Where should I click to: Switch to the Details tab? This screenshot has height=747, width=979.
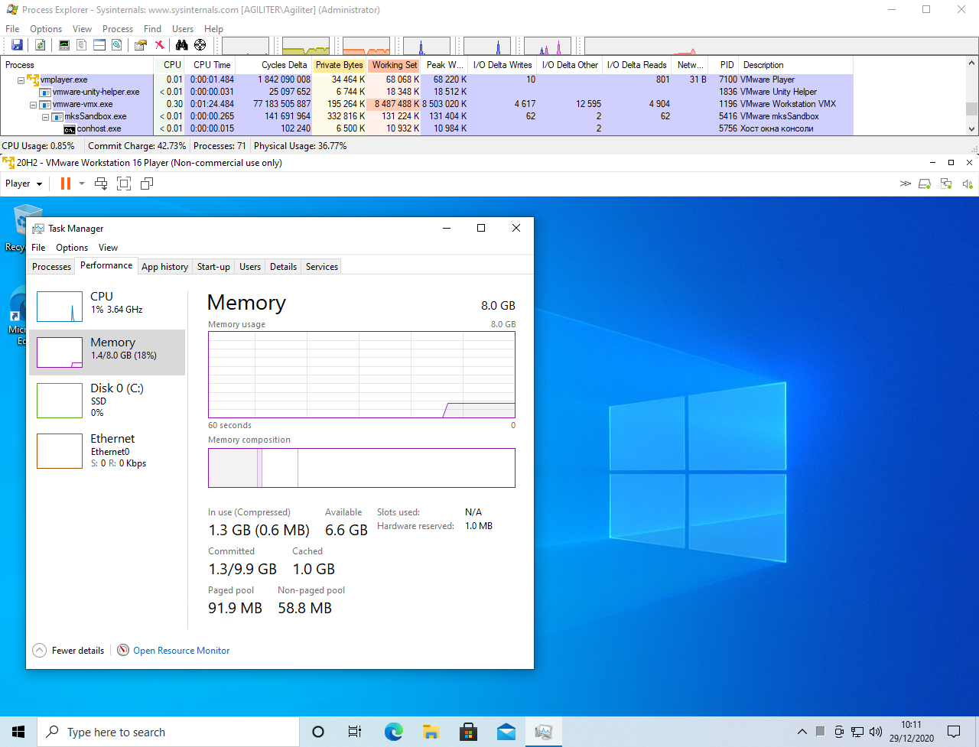[x=283, y=267]
